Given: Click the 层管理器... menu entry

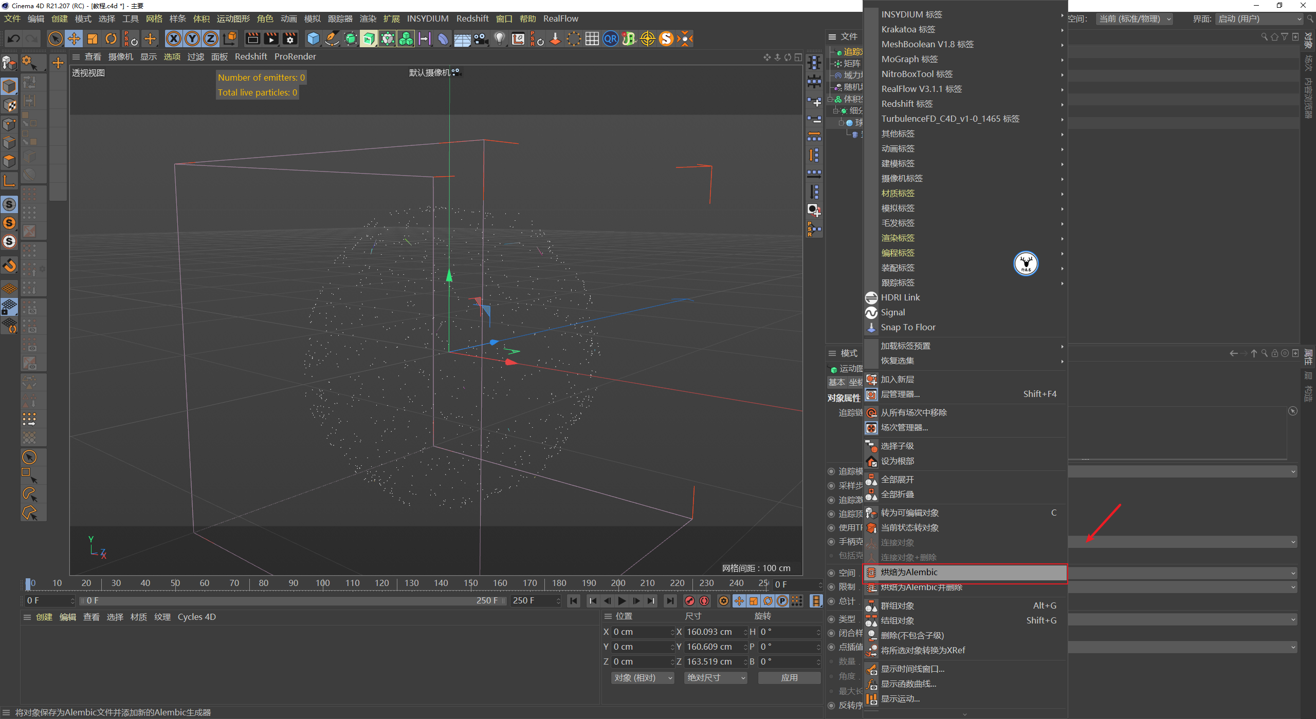Looking at the screenshot, I should pos(900,394).
